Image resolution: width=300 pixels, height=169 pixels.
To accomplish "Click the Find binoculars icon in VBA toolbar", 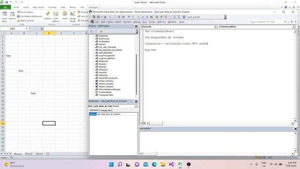I will pos(124,17).
